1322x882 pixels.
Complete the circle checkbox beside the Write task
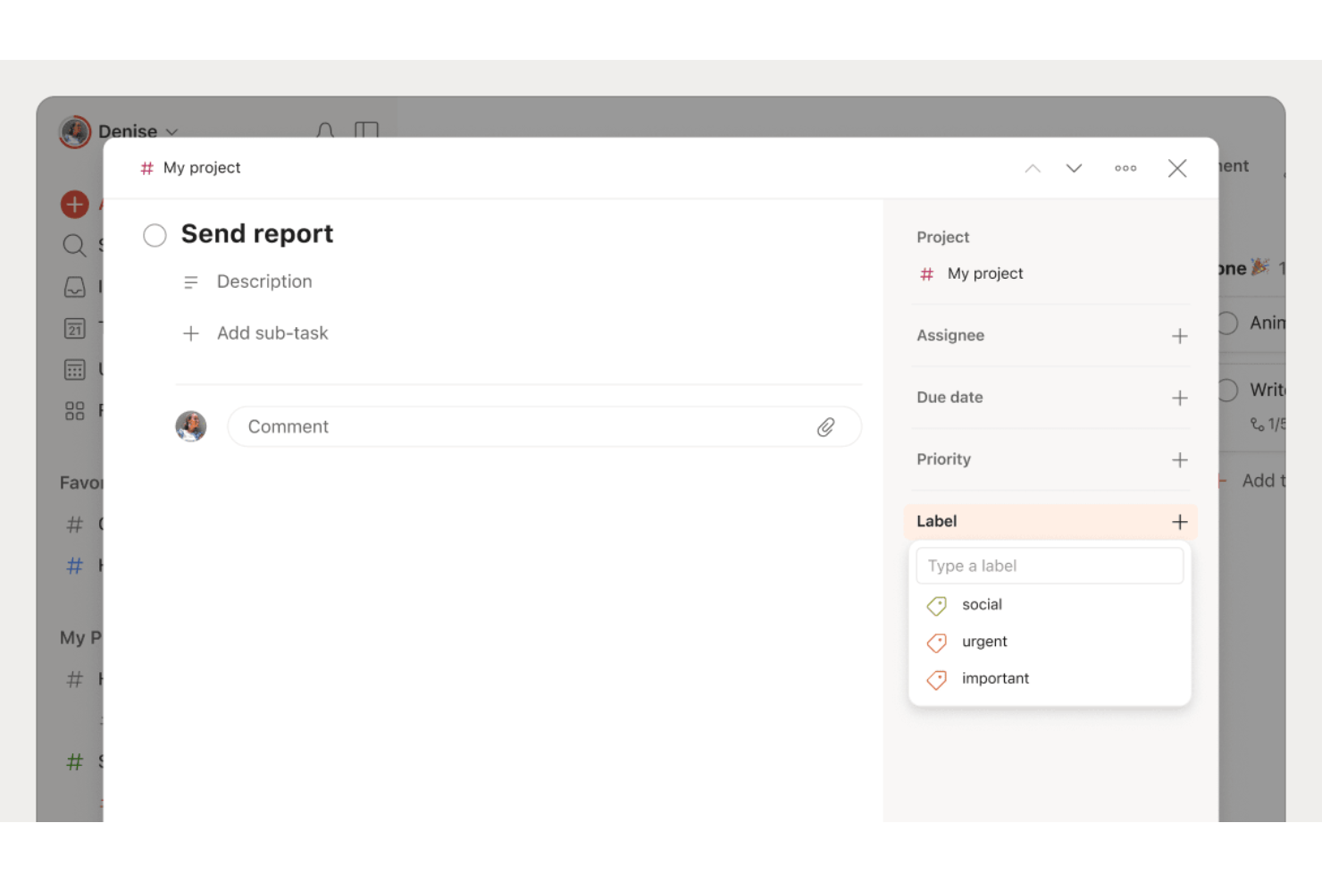click(x=1227, y=390)
